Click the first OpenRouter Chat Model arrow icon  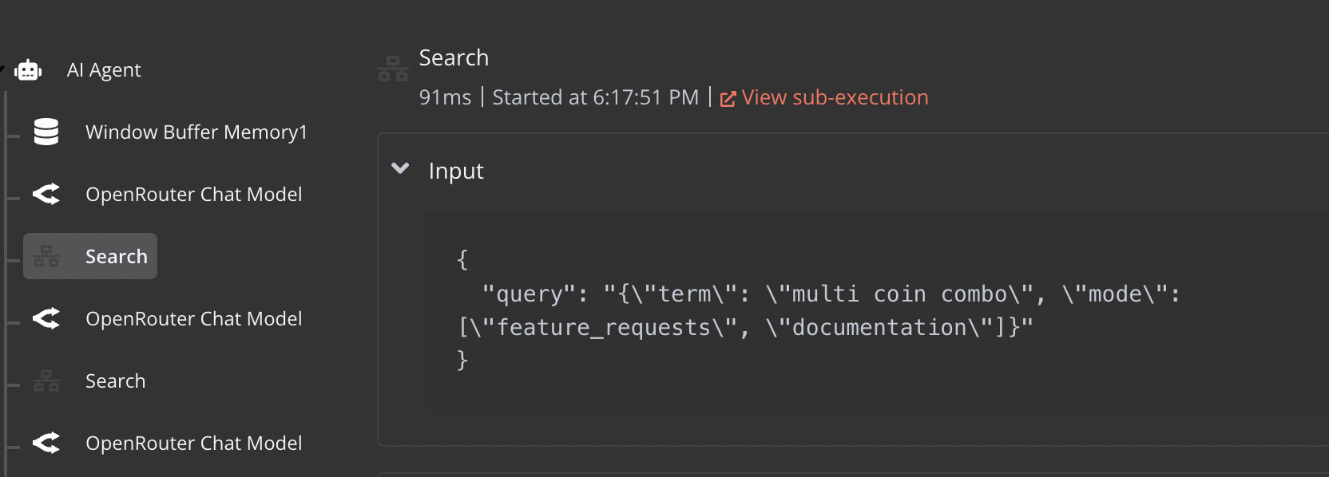click(x=46, y=194)
